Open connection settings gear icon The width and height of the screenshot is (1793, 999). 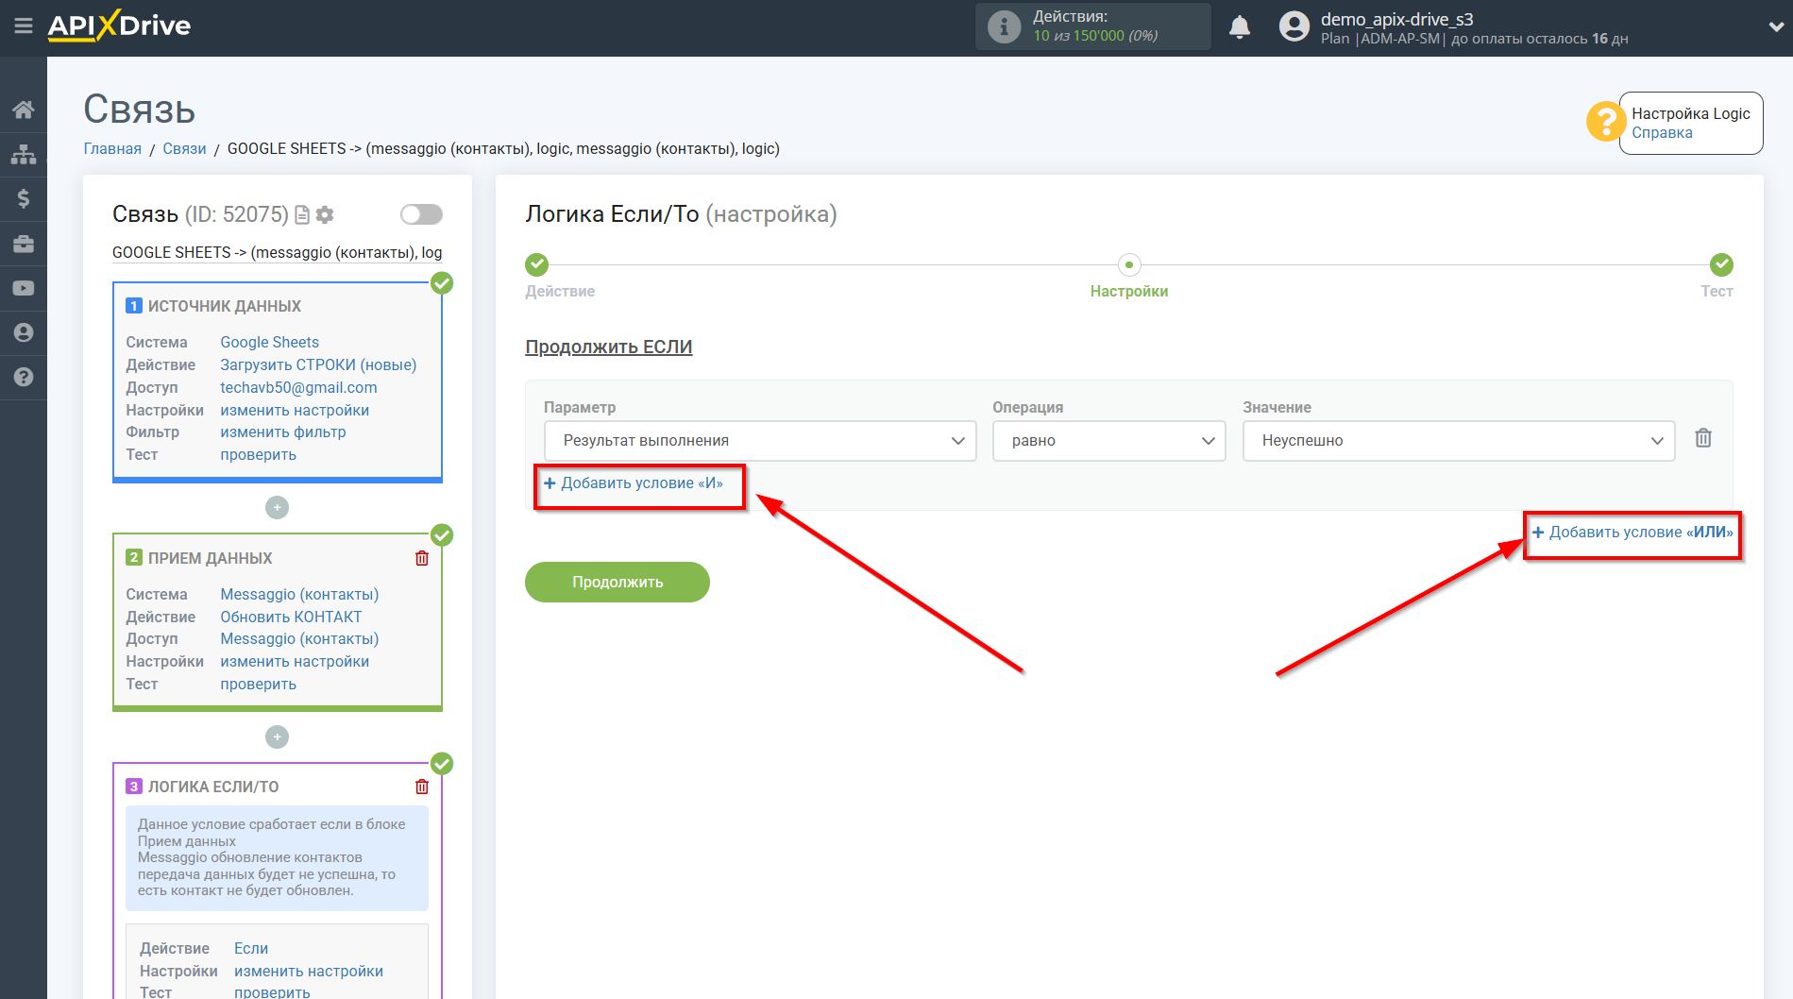click(325, 215)
